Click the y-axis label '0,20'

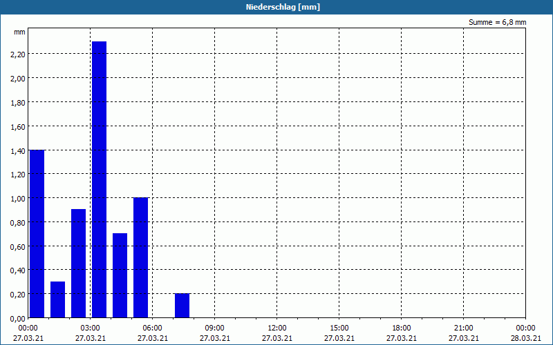point(18,295)
